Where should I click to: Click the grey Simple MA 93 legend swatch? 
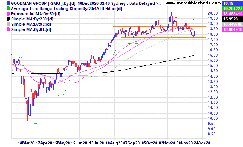tap(8, 24)
